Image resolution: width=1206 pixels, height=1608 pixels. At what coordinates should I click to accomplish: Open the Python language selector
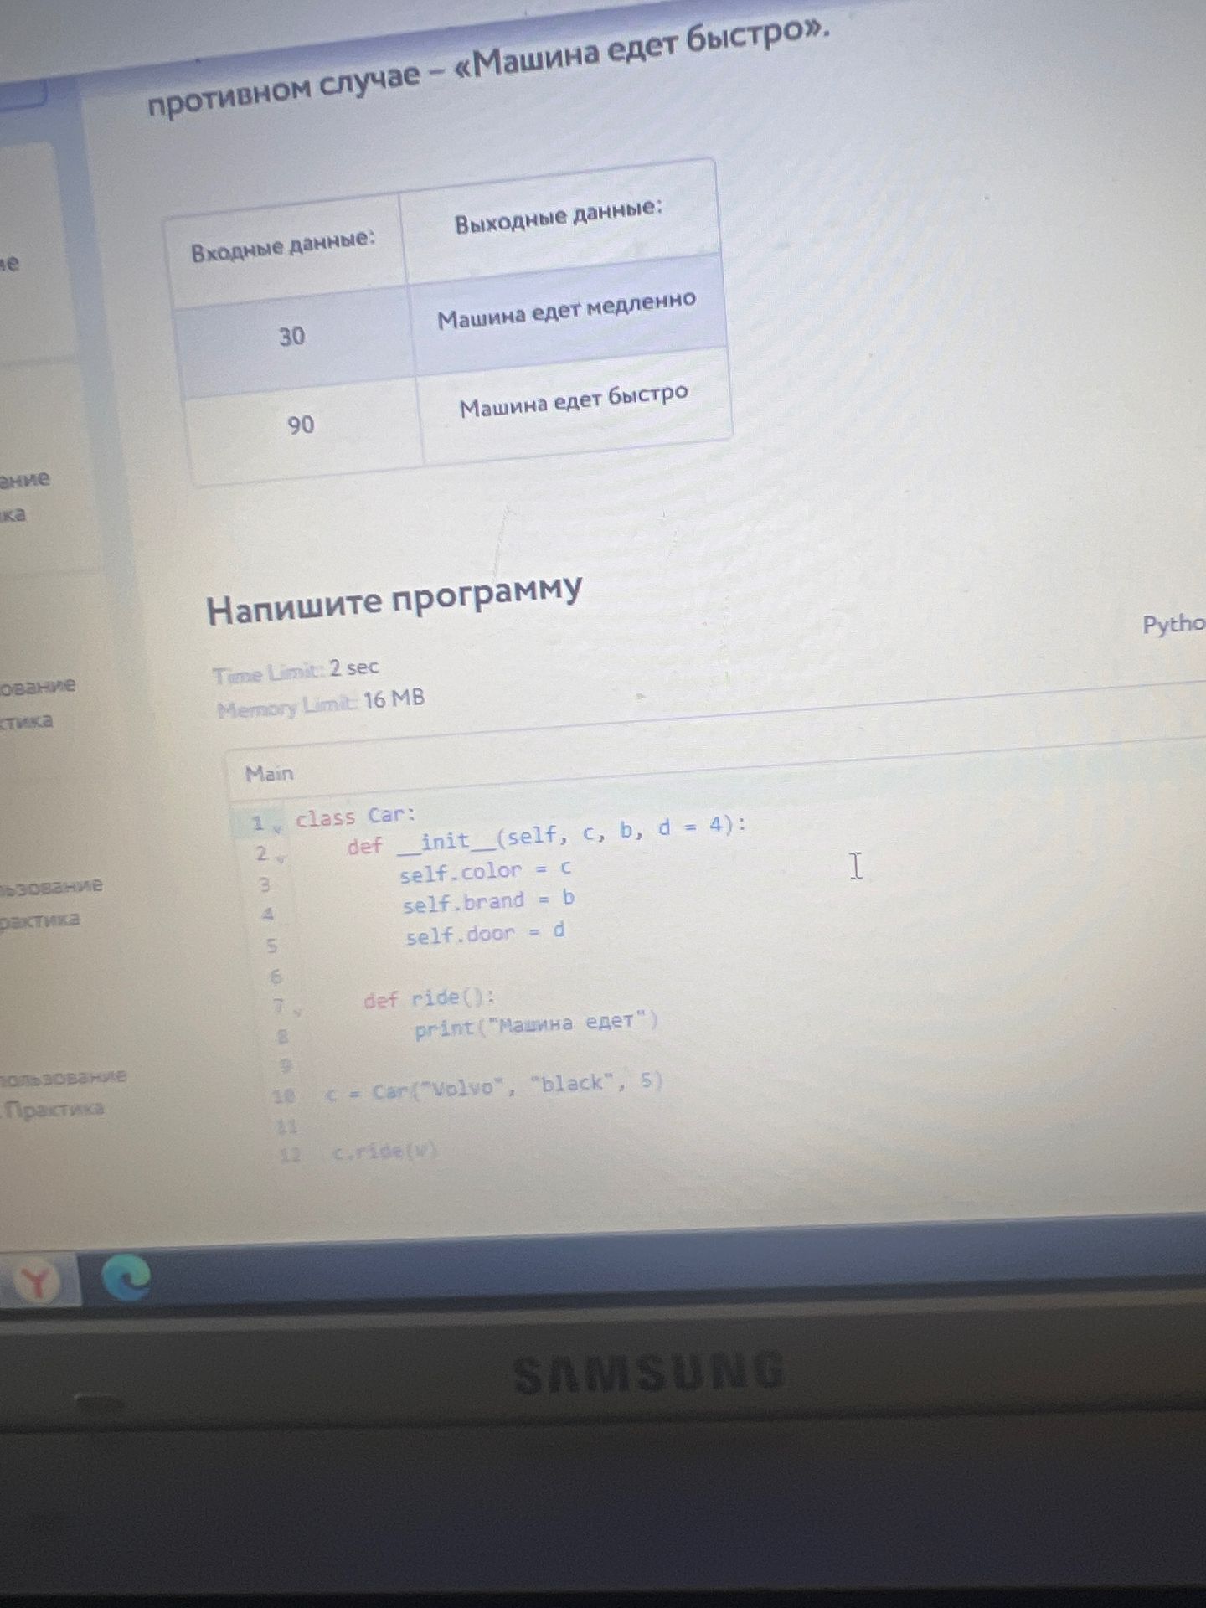[1173, 624]
